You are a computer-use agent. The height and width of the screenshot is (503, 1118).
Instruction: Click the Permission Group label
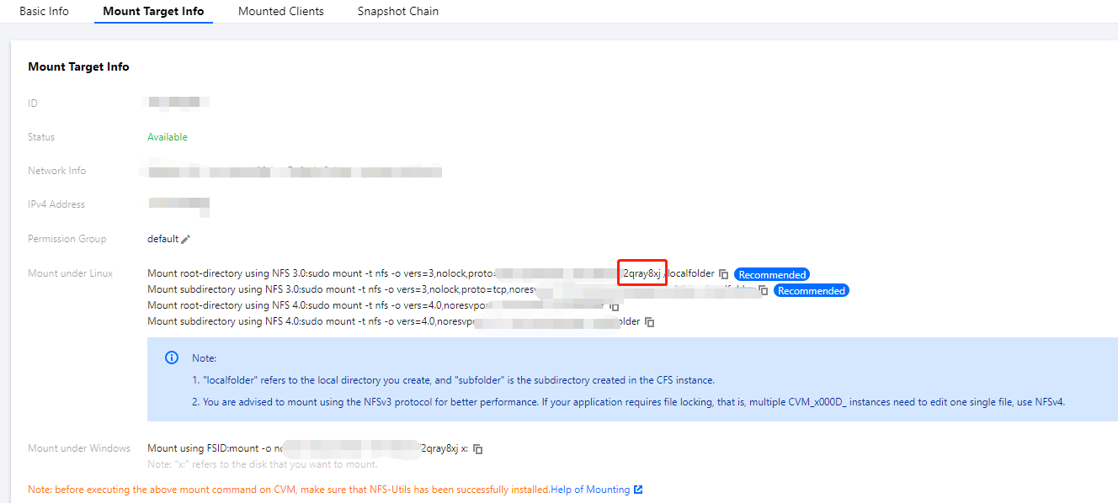[67, 239]
